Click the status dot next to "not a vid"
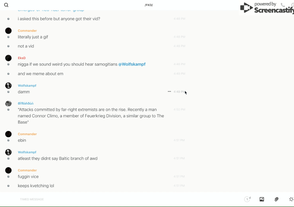 (x=8, y=46)
